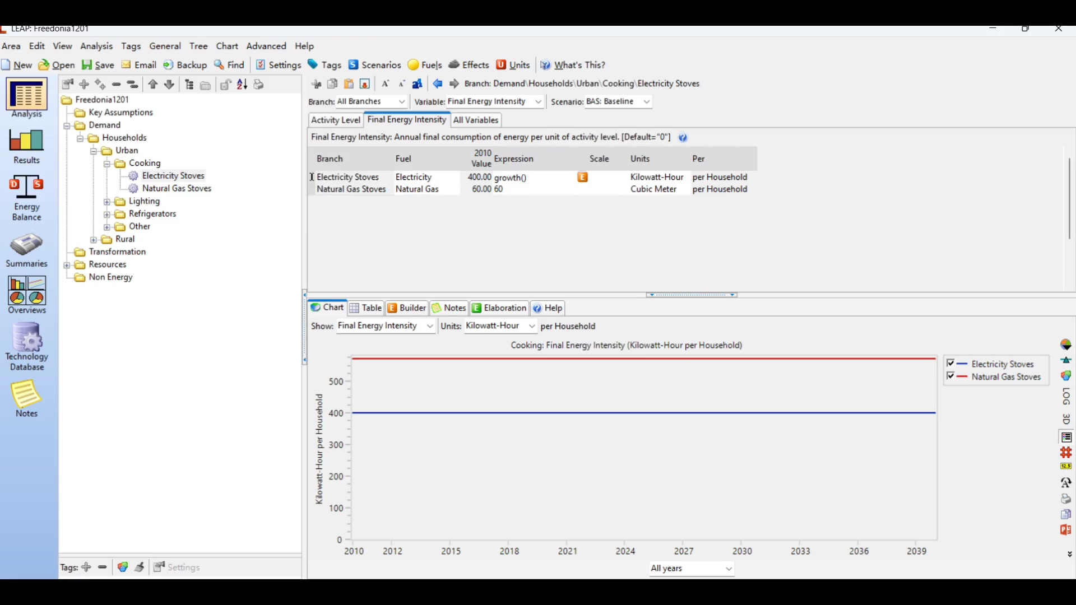
Task: Switch to the Elaboration tab
Action: point(499,308)
